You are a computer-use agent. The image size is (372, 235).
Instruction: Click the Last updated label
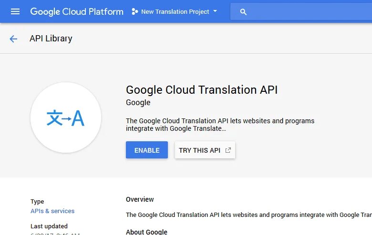point(49,226)
